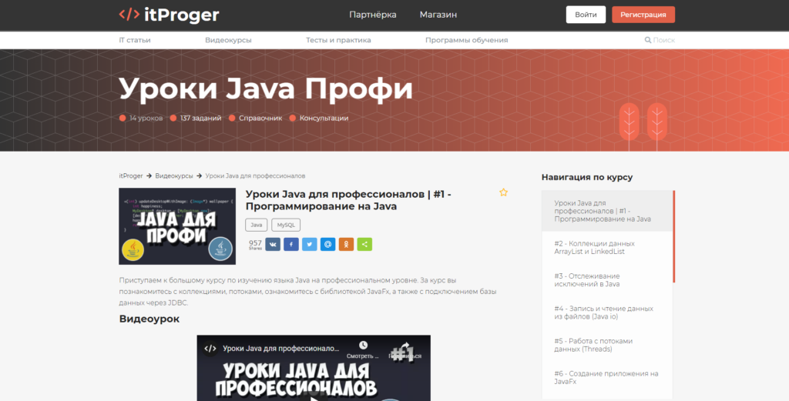The width and height of the screenshot is (789, 401).
Task: Share the lesson on VK
Action: (x=273, y=244)
